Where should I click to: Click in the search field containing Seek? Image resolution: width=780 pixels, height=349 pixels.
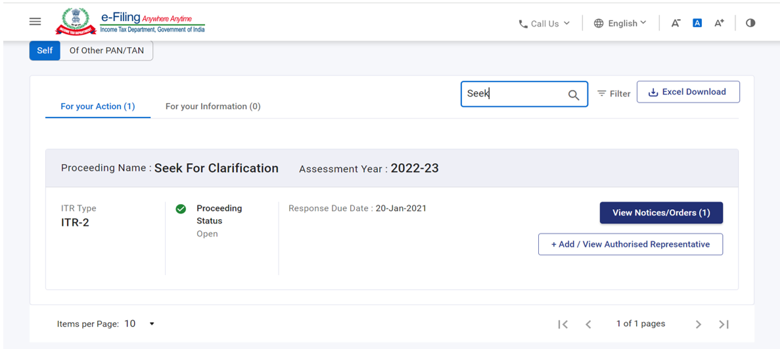pyautogui.click(x=513, y=94)
